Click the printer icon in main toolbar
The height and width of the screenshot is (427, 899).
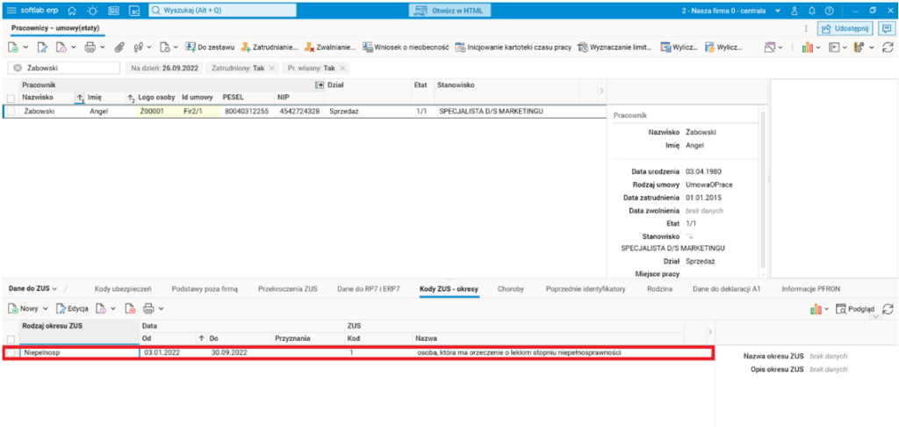coord(90,47)
